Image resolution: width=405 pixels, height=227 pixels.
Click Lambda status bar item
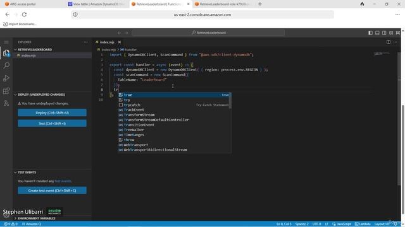coord(363,224)
